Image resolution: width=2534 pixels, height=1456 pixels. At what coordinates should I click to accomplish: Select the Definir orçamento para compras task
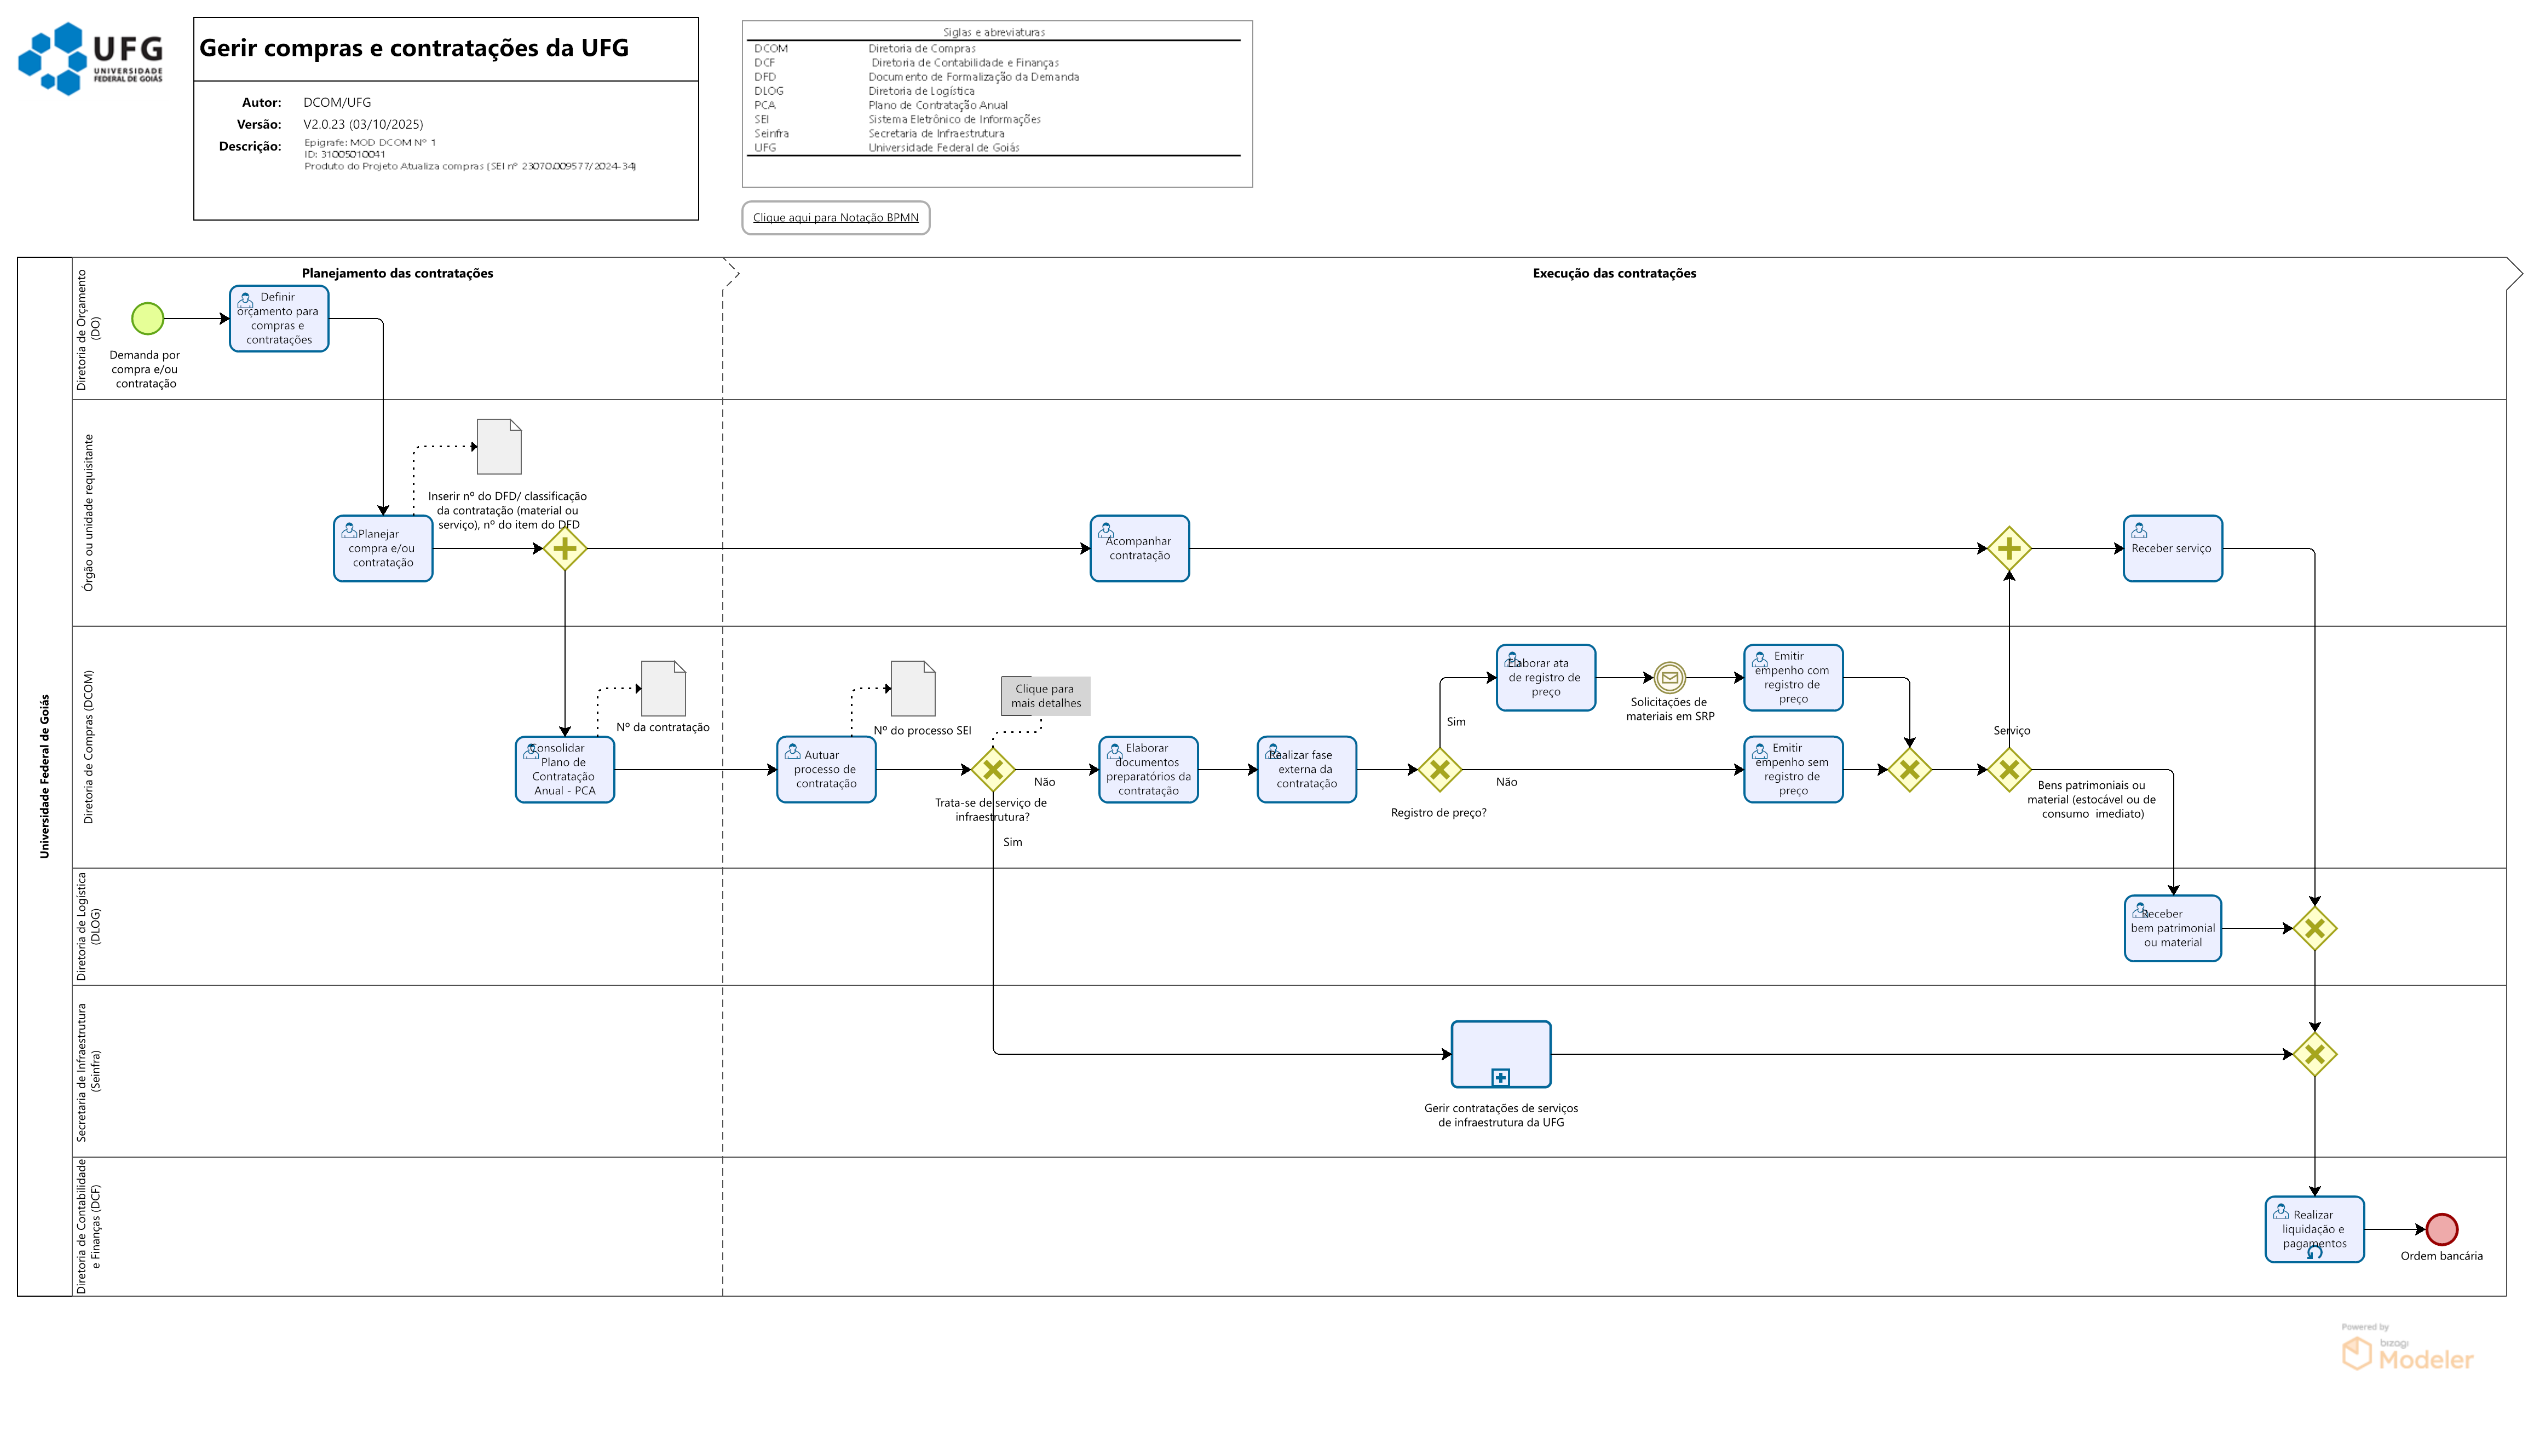click(x=279, y=319)
